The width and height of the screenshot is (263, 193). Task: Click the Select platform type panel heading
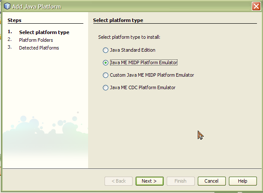118,20
